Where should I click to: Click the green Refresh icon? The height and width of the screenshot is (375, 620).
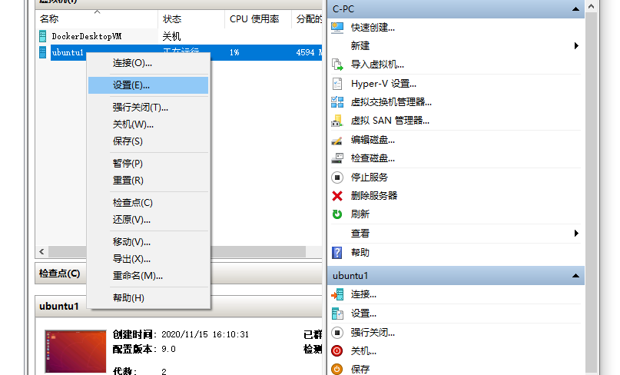(337, 214)
